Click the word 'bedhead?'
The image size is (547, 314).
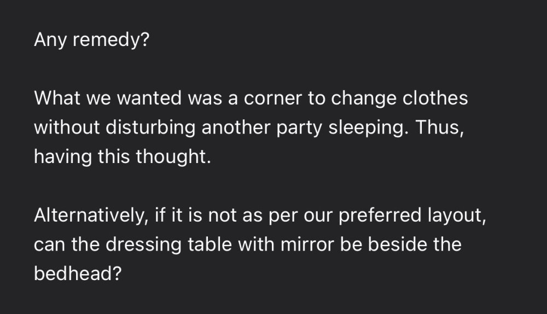[x=77, y=273]
